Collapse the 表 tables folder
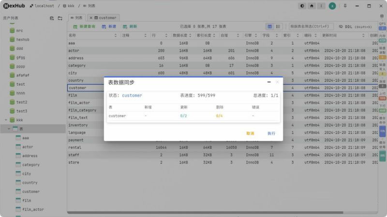This screenshot has width=387, height=217. click(x=9, y=129)
